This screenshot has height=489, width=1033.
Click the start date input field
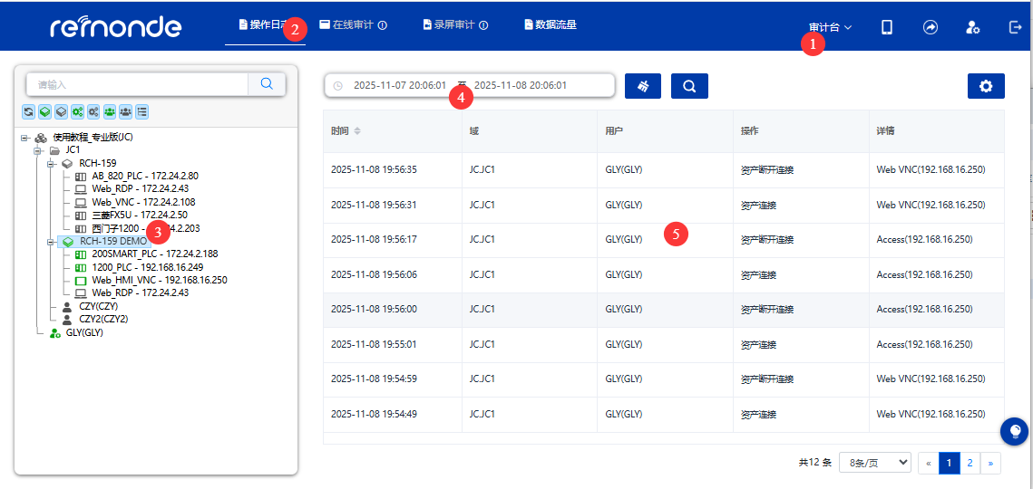[x=399, y=85]
